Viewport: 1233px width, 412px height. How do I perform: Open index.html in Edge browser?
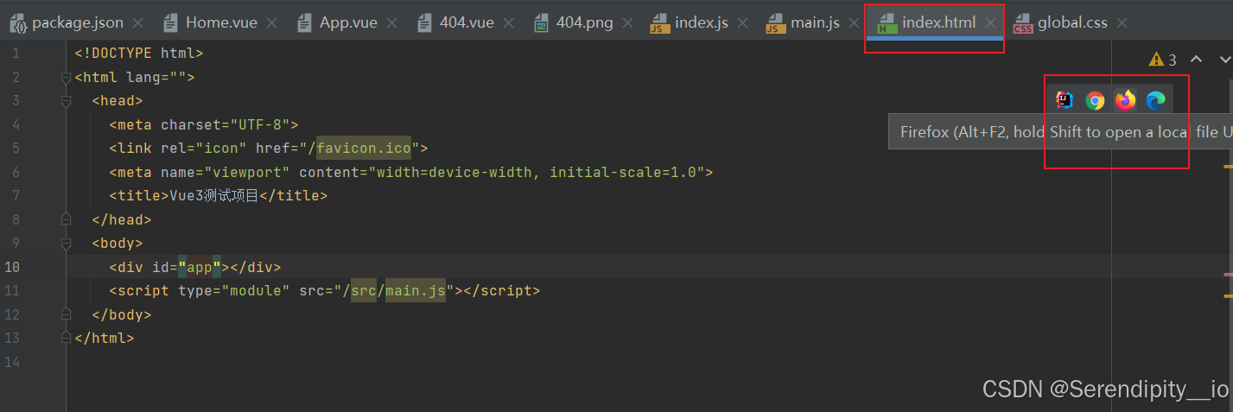tap(1155, 101)
